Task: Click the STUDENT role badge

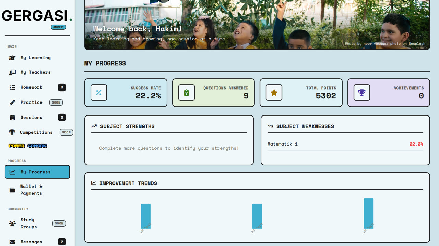Action: (58, 27)
